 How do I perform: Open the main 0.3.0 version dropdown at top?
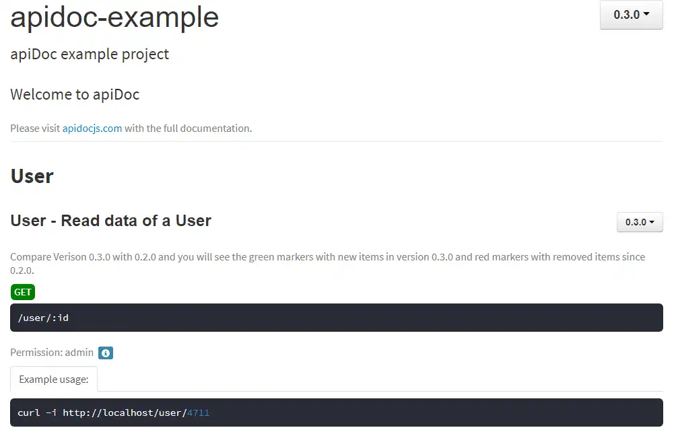point(631,14)
